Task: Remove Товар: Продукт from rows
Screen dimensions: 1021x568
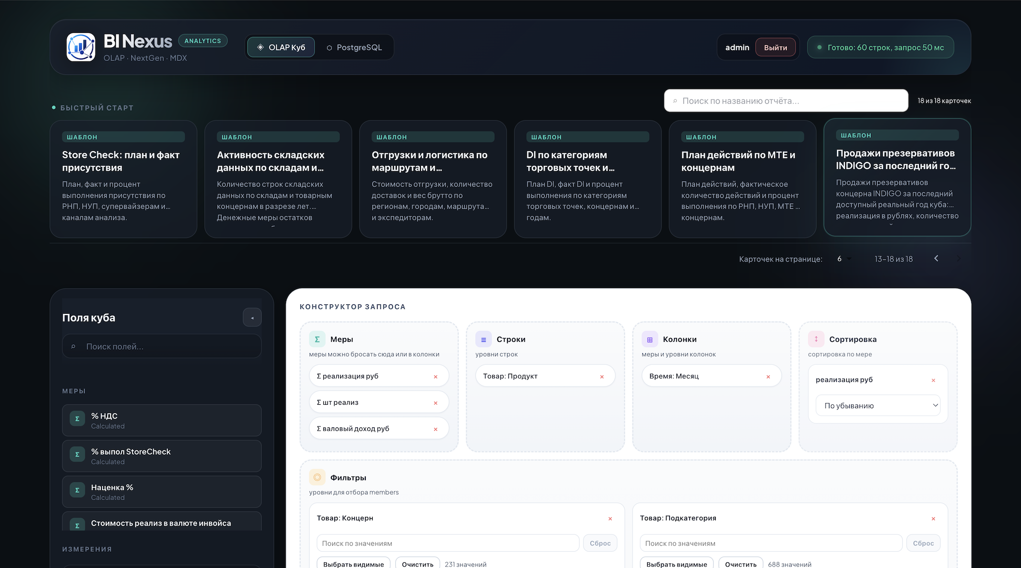Action: point(602,377)
